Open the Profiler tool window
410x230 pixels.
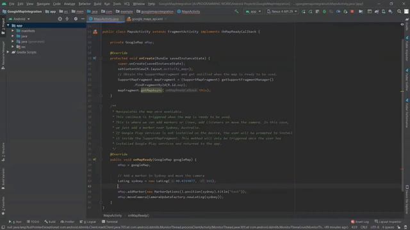point(67,222)
